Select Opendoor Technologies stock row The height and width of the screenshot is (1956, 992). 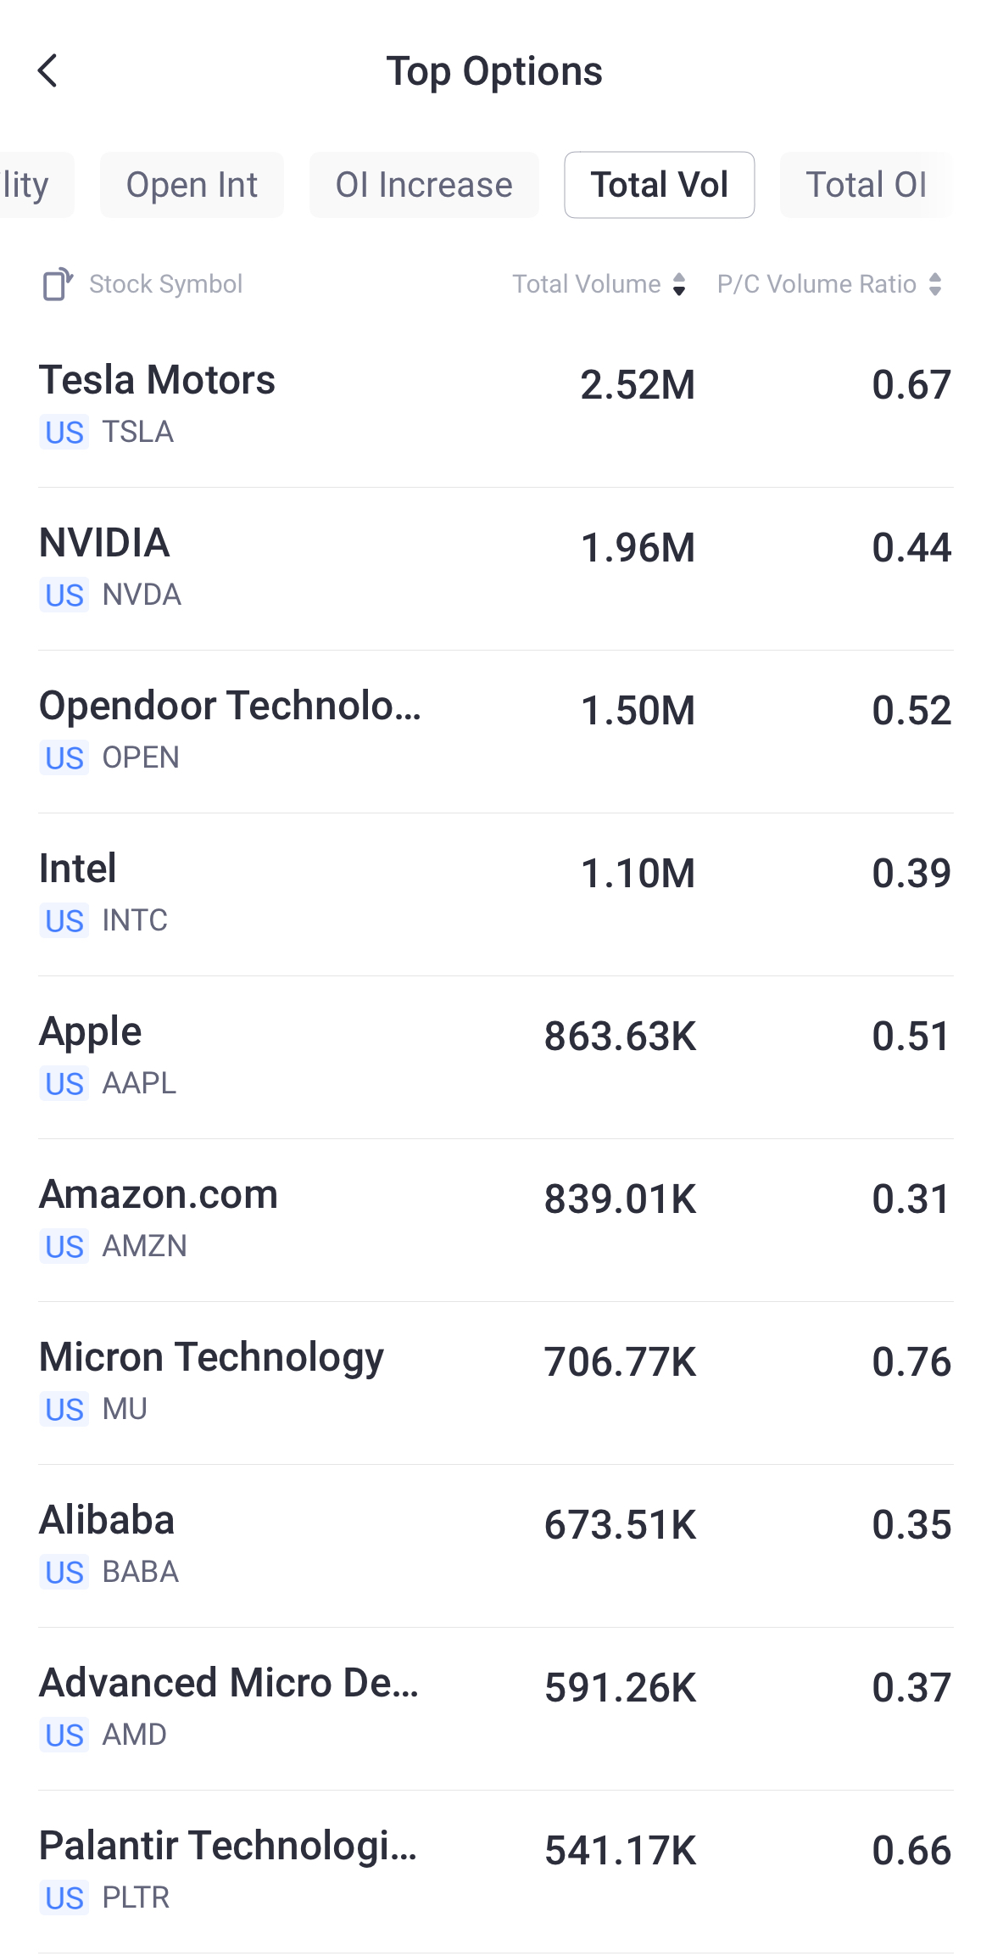(x=496, y=730)
